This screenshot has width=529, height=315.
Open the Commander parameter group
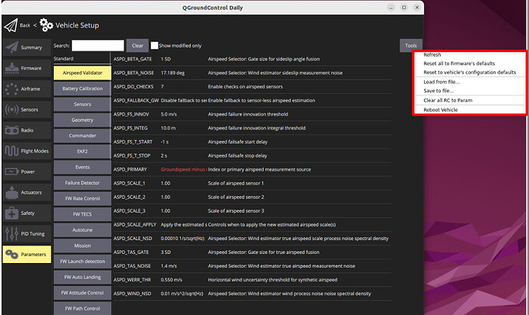pos(82,135)
